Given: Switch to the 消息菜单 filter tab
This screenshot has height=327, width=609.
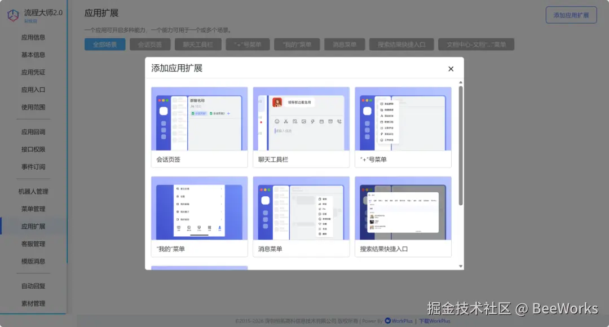Looking at the screenshot, I should pos(345,43).
